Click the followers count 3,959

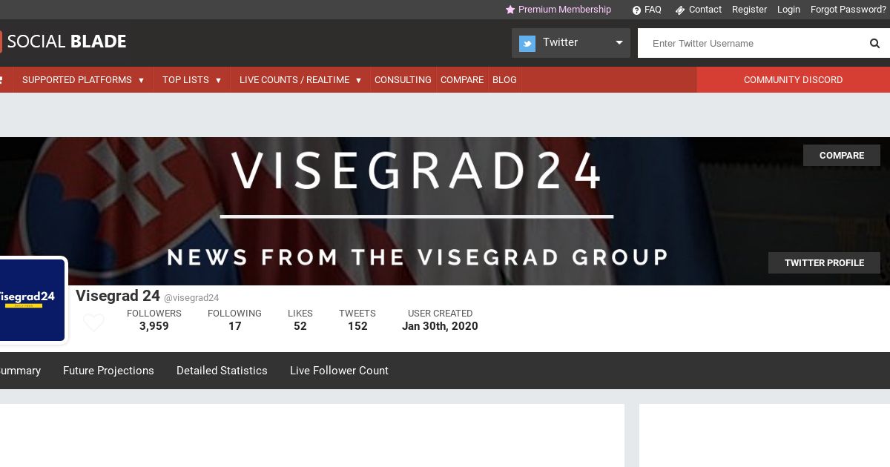pyautogui.click(x=154, y=326)
